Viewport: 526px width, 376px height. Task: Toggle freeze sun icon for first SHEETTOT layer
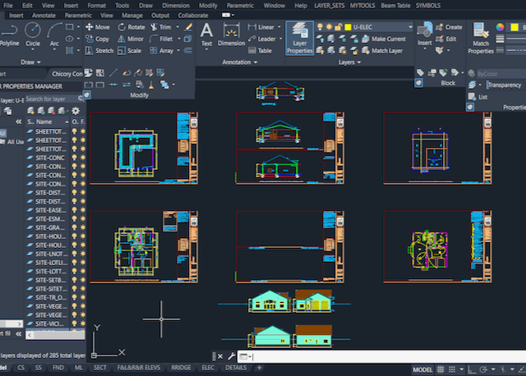tap(82, 131)
